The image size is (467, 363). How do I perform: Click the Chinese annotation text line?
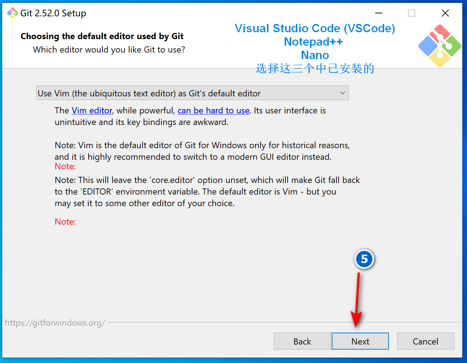tap(315, 68)
